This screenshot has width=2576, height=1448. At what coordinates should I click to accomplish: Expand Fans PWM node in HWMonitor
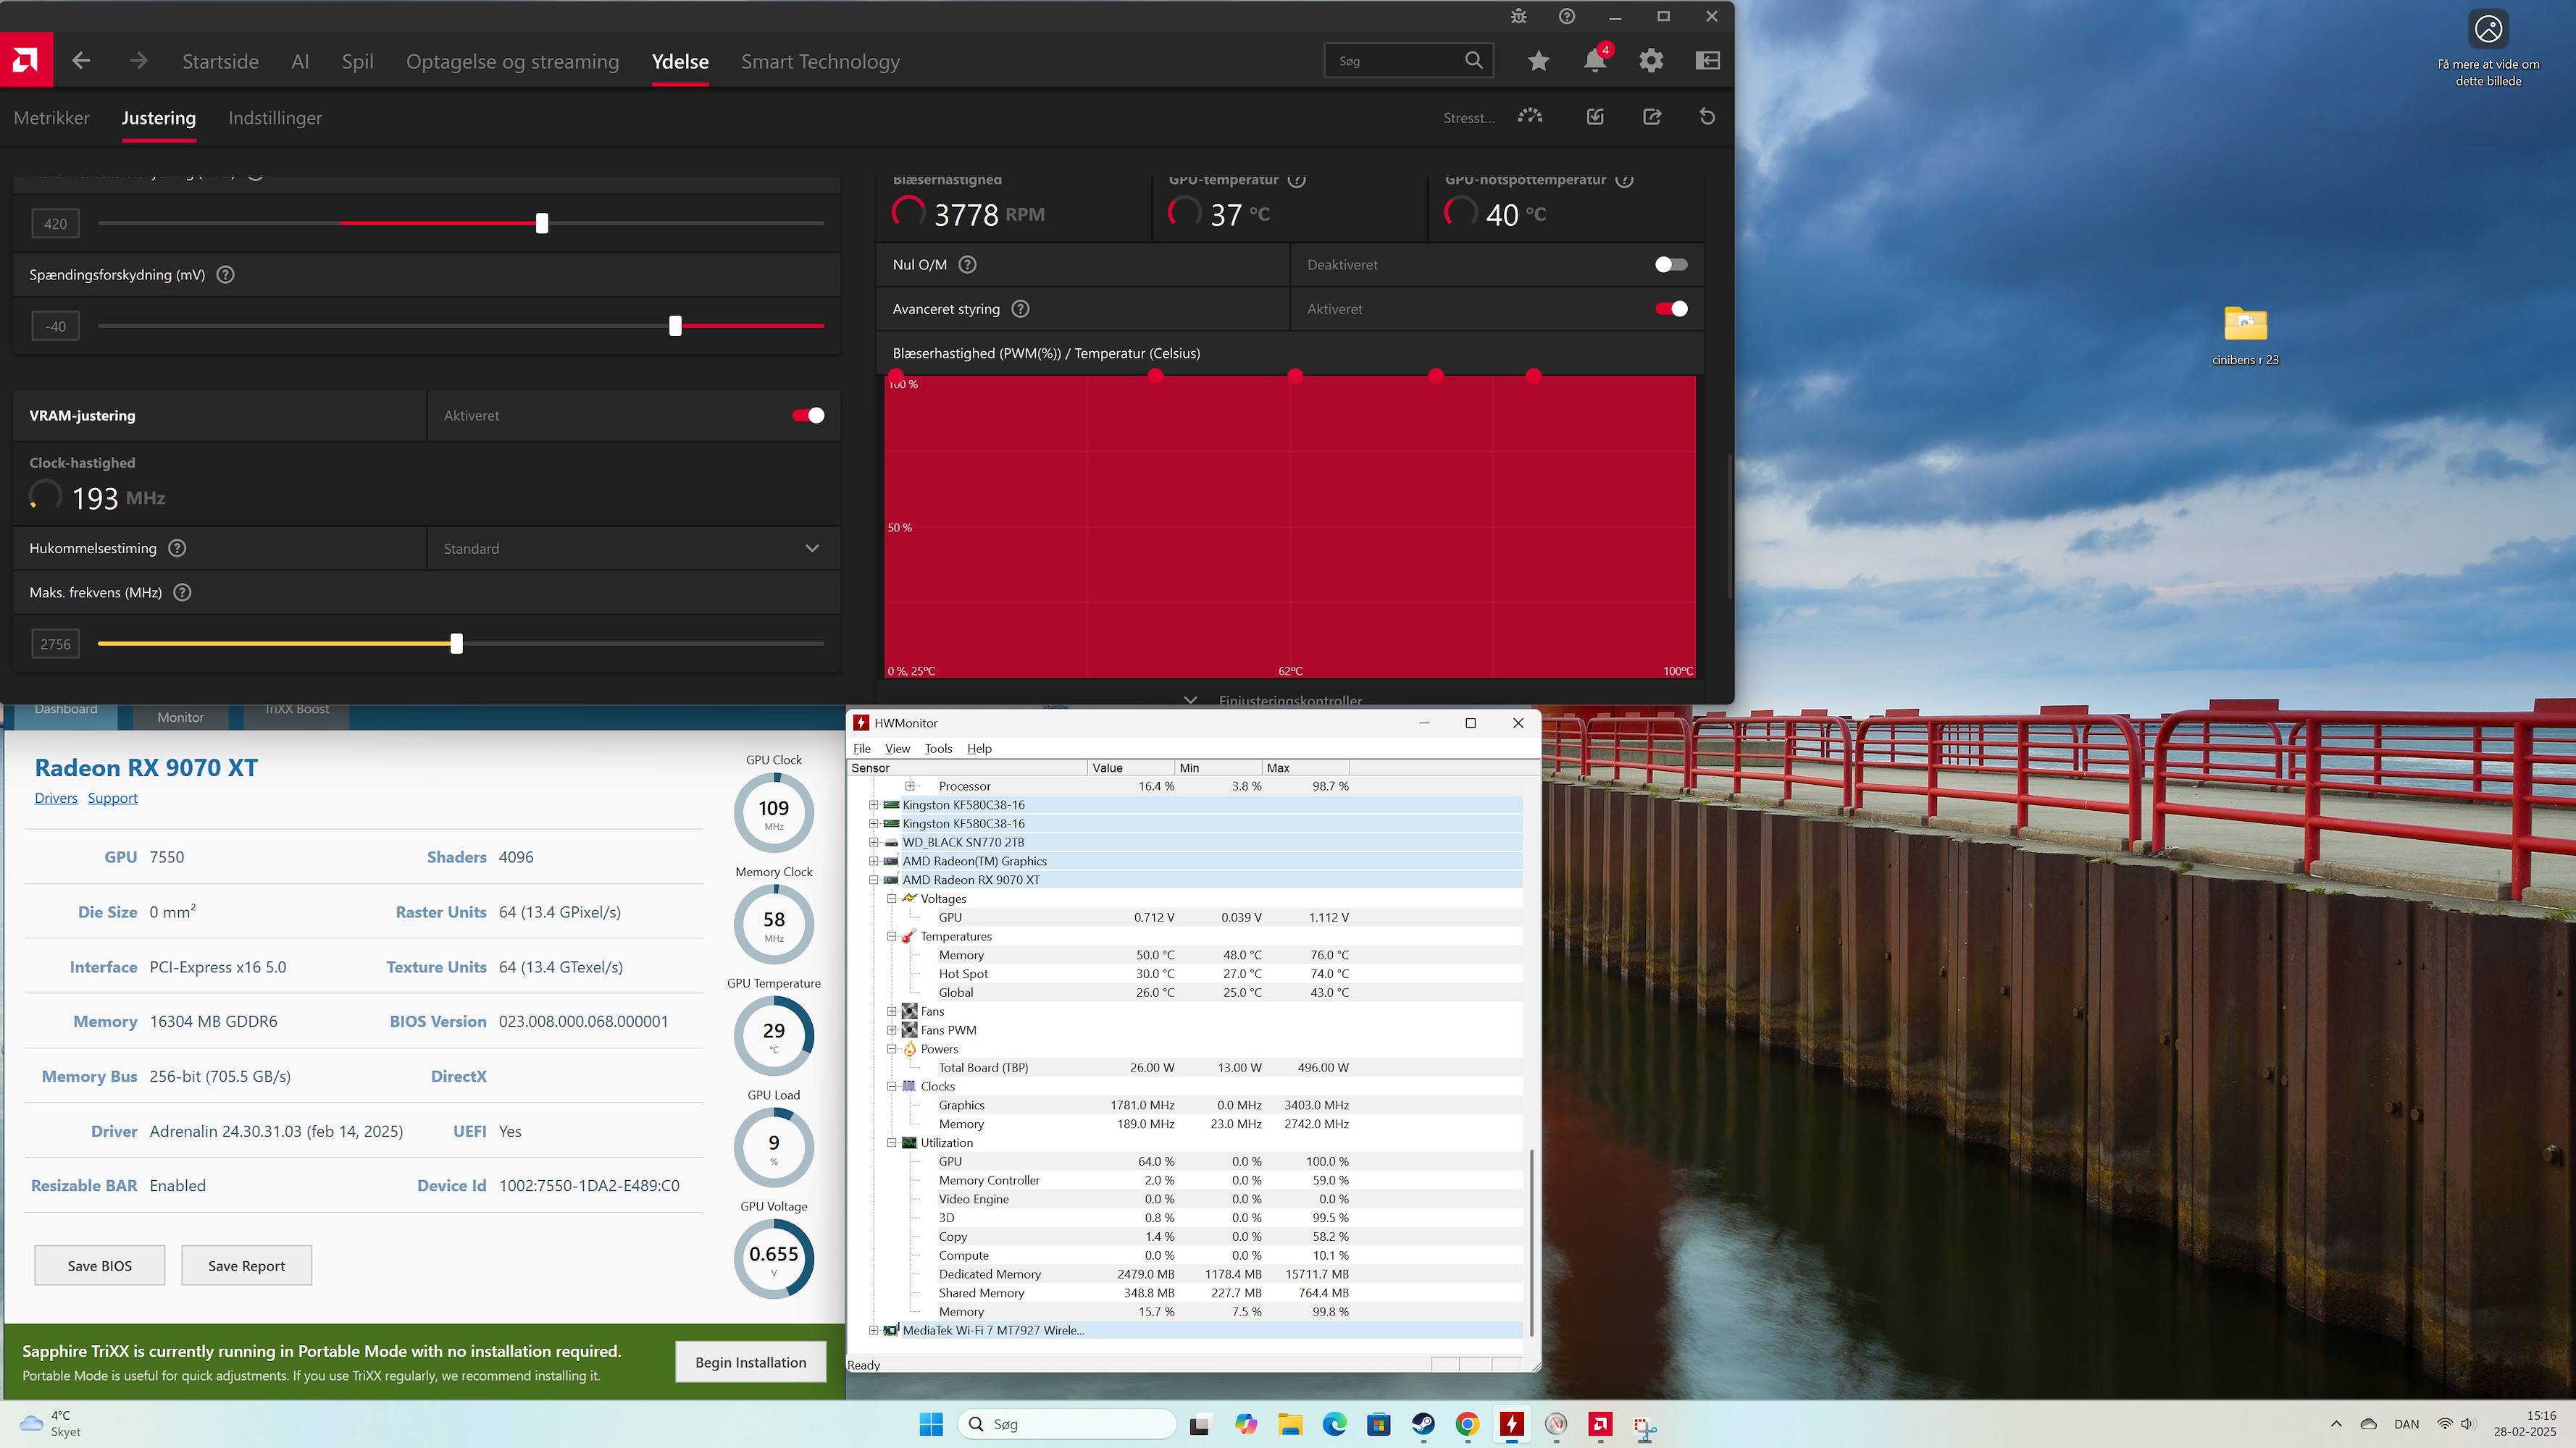click(891, 1030)
